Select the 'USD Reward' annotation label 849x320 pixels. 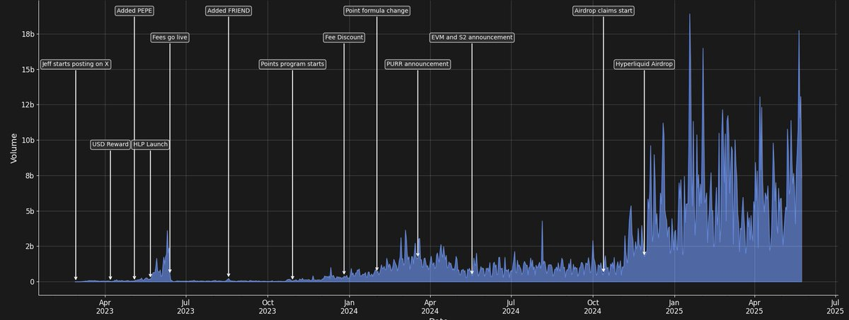110,145
